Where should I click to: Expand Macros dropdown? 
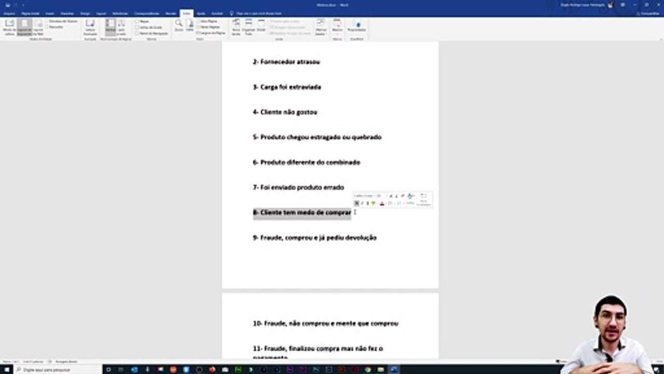tap(337, 28)
